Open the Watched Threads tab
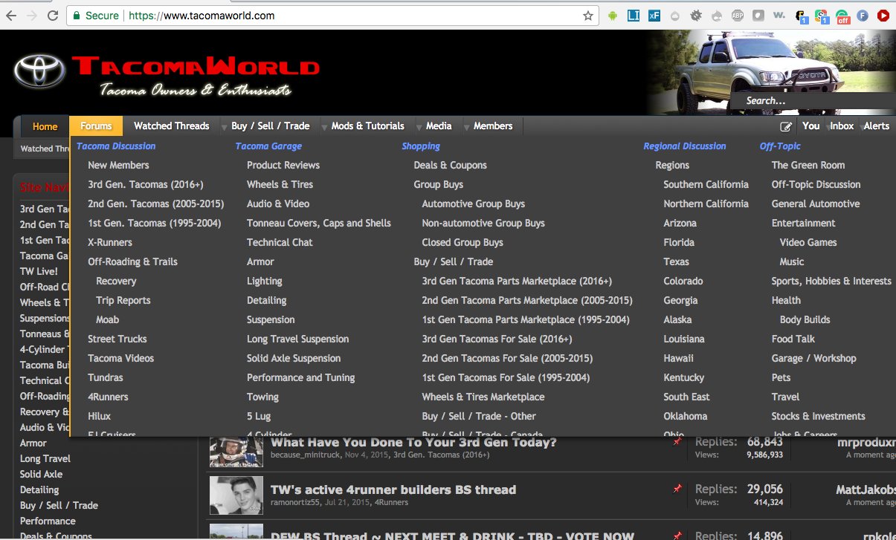The width and height of the screenshot is (896, 540). 172,126
